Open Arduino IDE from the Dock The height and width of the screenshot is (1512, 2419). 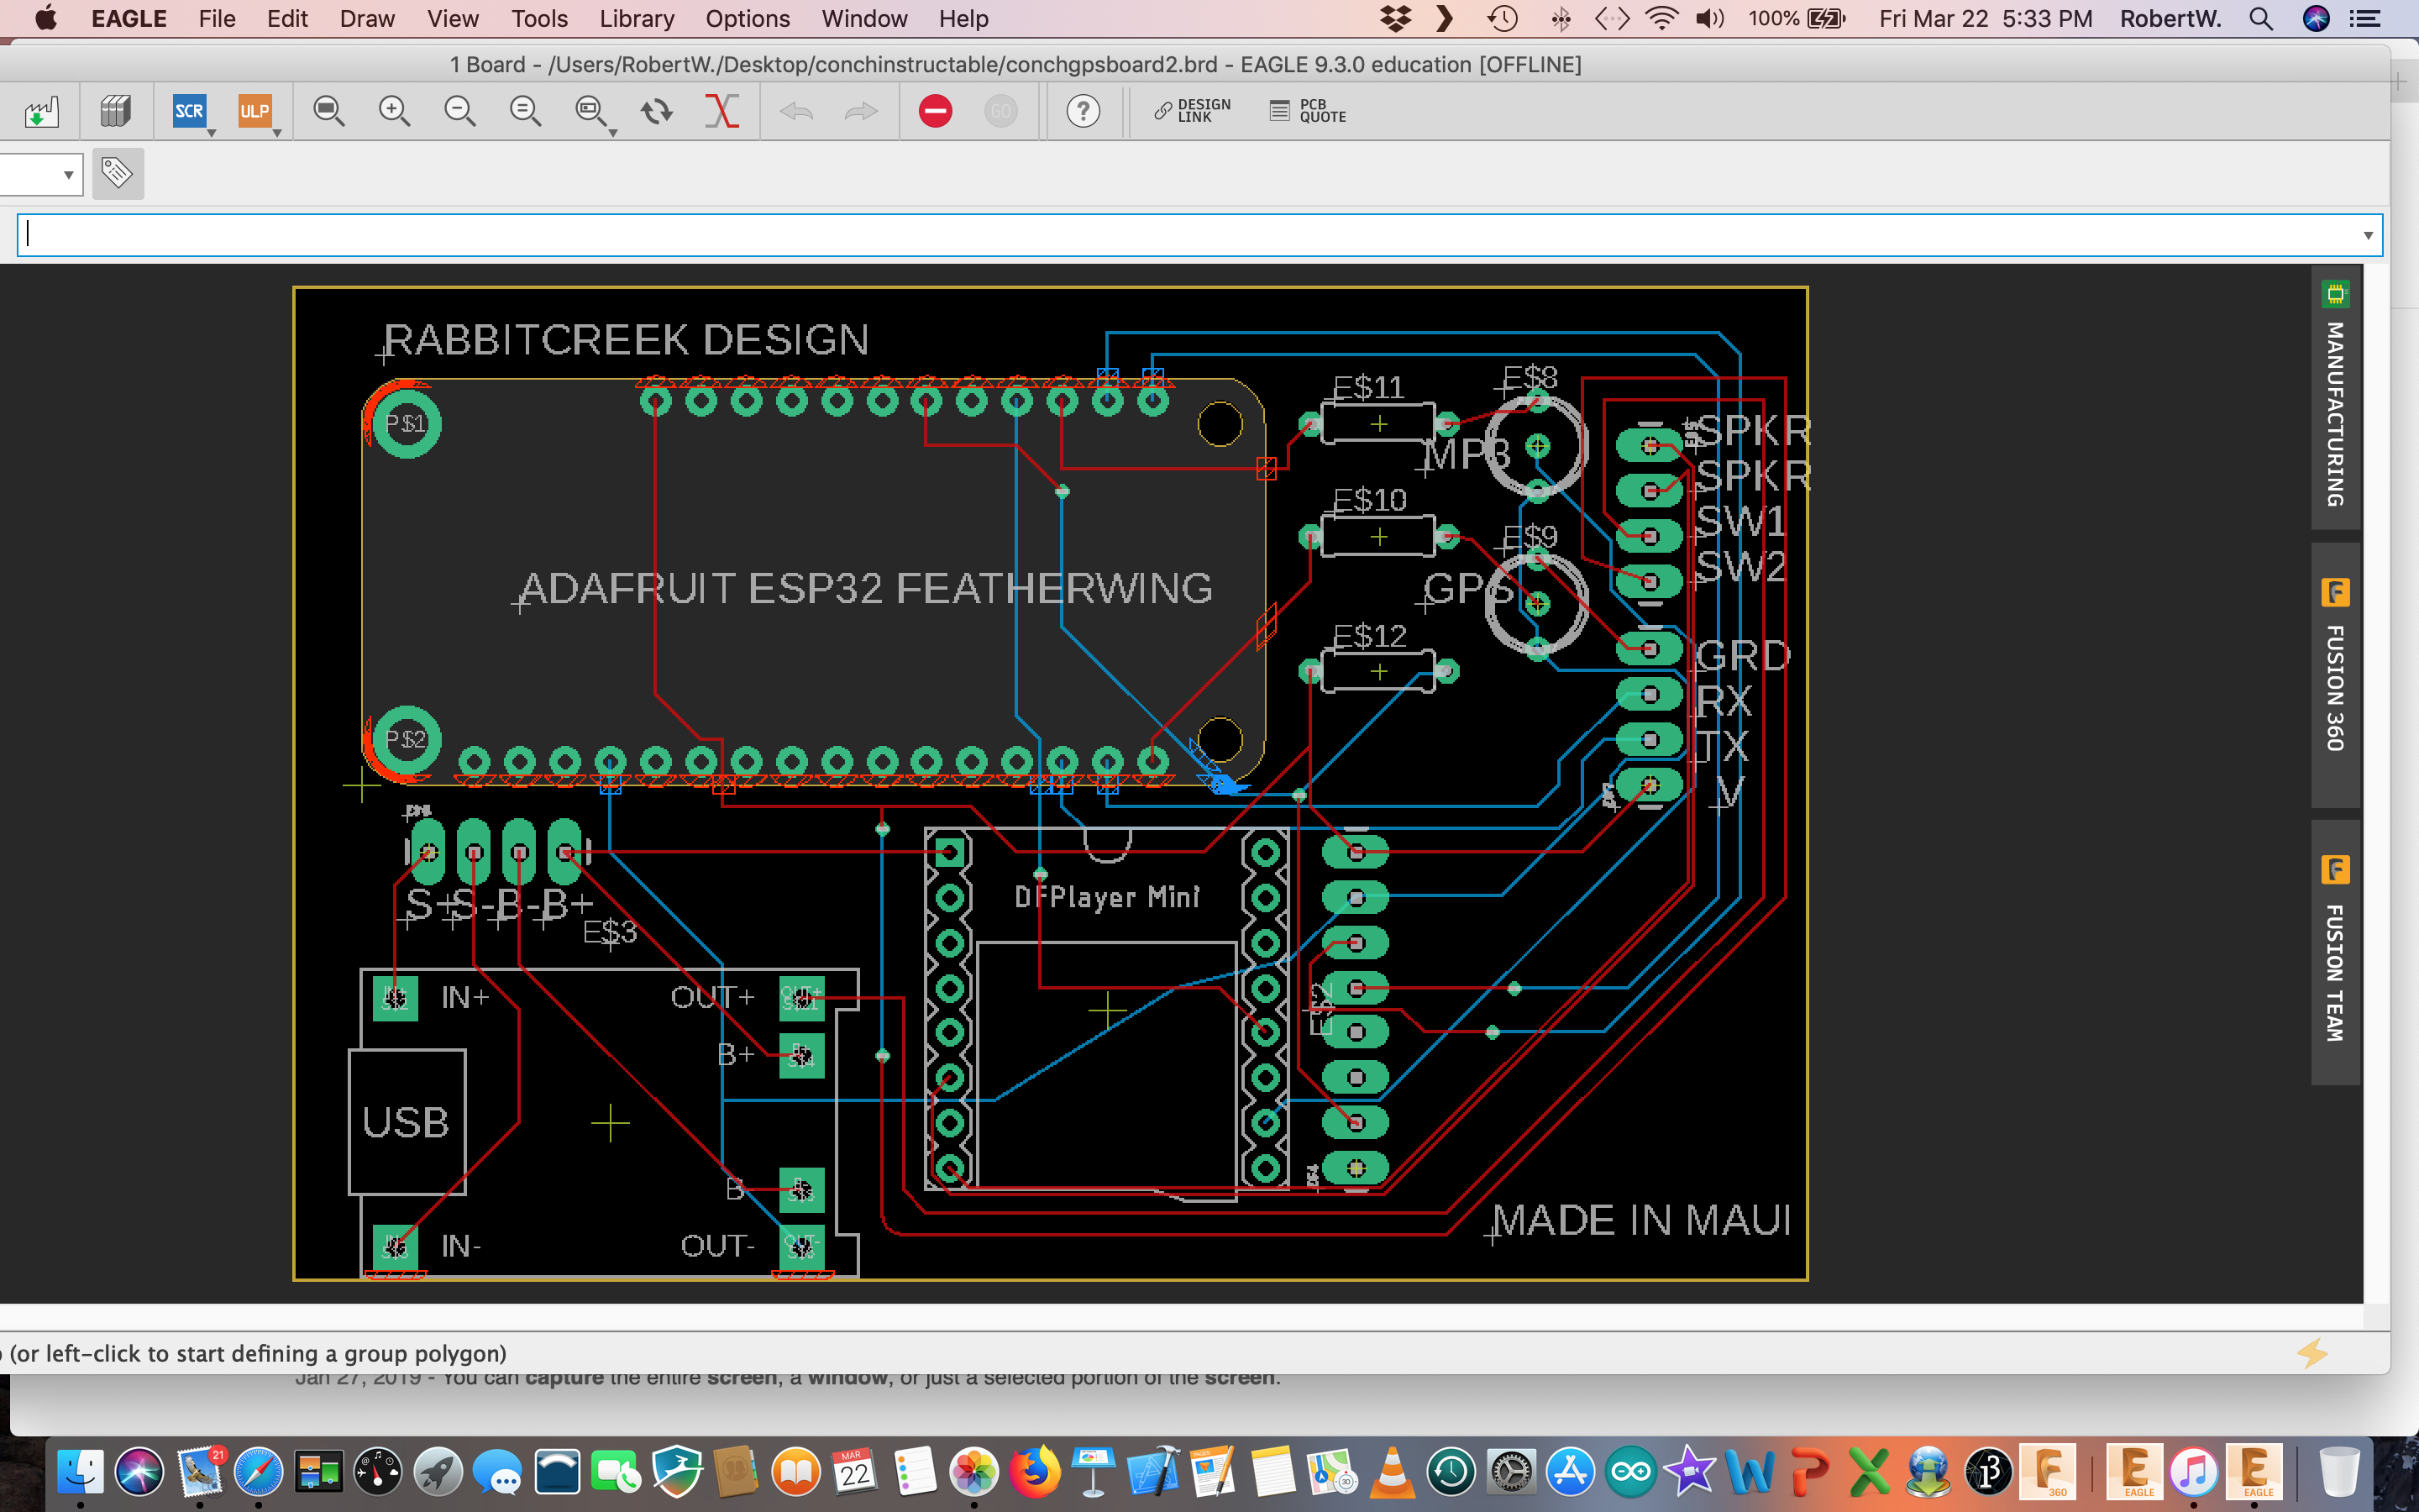(x=1630, y=1471)
